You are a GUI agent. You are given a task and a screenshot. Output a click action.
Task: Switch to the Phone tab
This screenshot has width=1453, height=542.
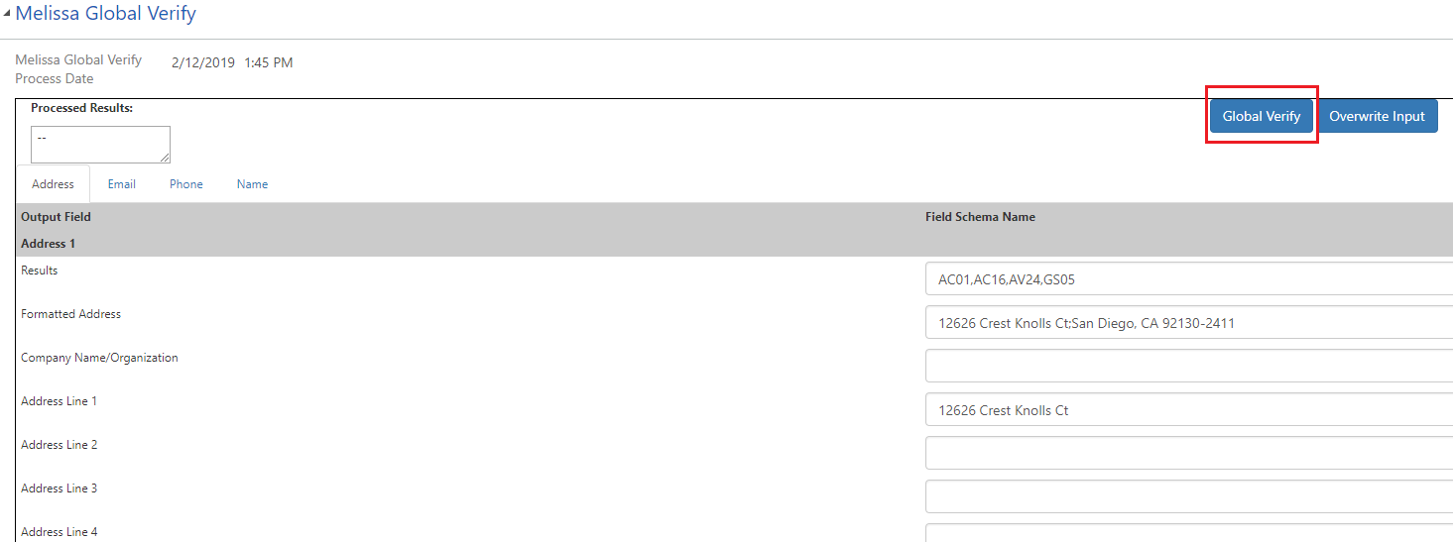tap(185, 184)
